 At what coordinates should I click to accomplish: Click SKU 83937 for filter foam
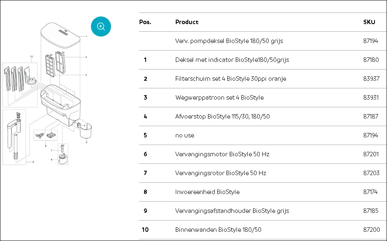(371, 79)
